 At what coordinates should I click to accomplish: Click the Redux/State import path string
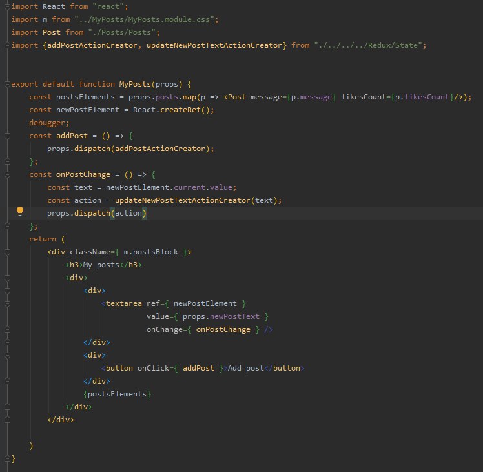click(x=368, y=45)
